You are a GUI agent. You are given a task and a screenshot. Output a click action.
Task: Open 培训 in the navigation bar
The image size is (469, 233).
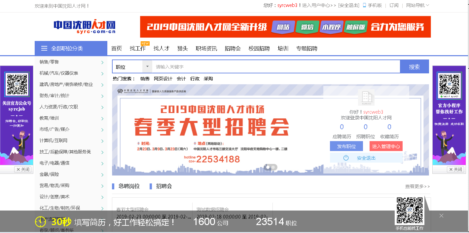pos(283,49)
